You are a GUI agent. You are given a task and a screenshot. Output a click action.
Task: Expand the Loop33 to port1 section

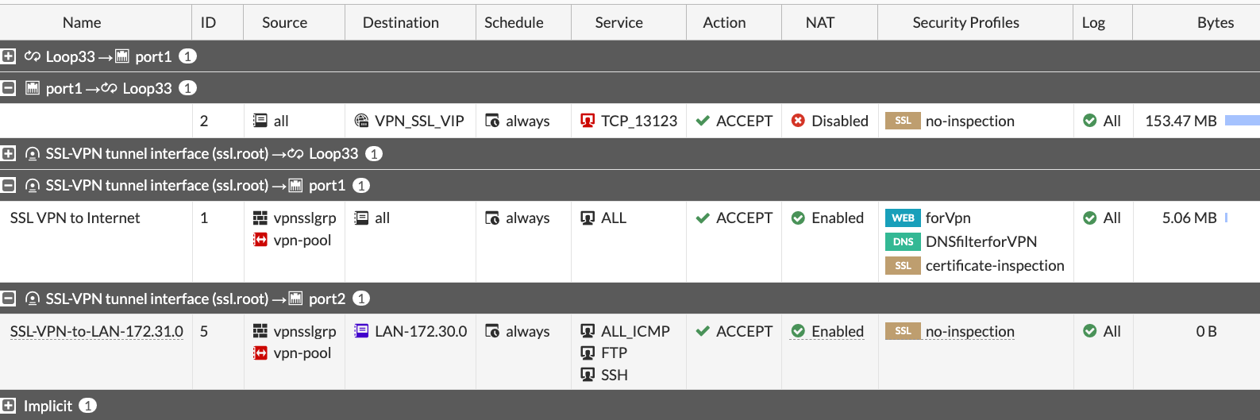point(9,56)
